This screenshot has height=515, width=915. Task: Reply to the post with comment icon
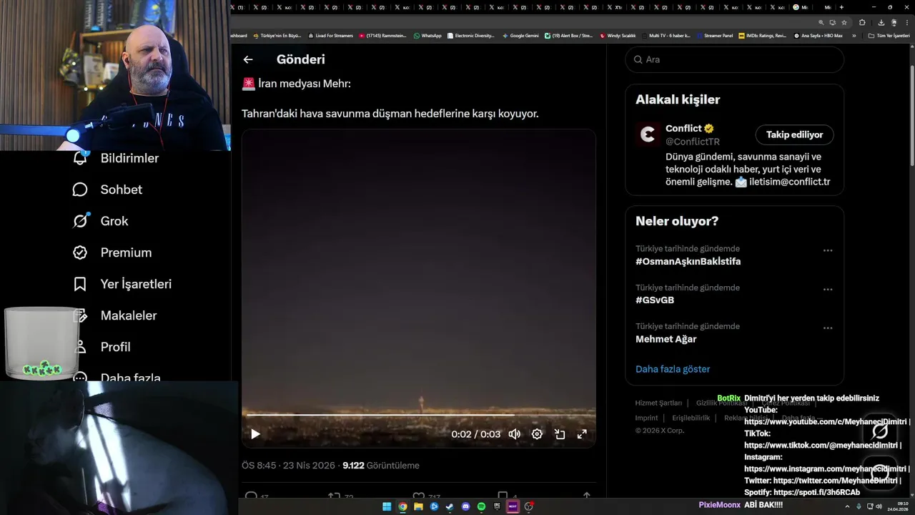click(251, 496)
